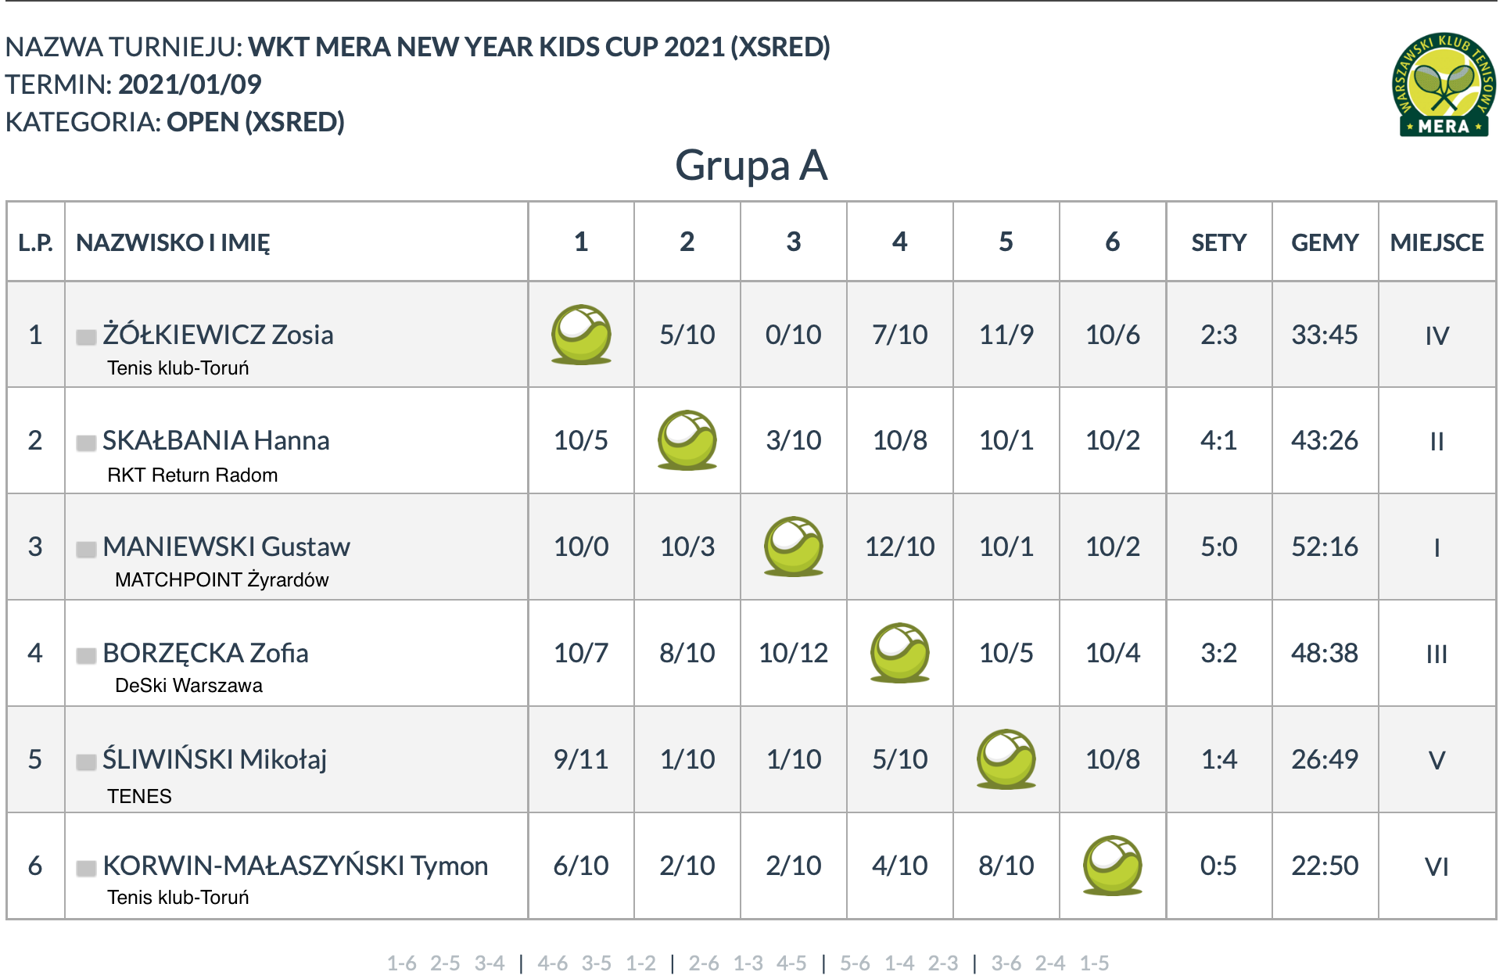Viewport: 1503px width, 979px height.
Task: Click the 1-6 match pairing in schedule
Action: coord(402,963)
